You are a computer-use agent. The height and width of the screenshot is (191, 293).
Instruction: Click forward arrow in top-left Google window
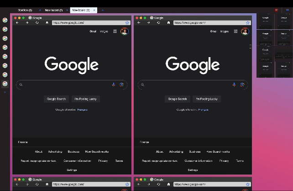click(27, 23)
